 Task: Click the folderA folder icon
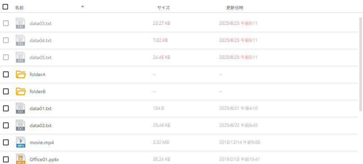[x=21, y=74]
